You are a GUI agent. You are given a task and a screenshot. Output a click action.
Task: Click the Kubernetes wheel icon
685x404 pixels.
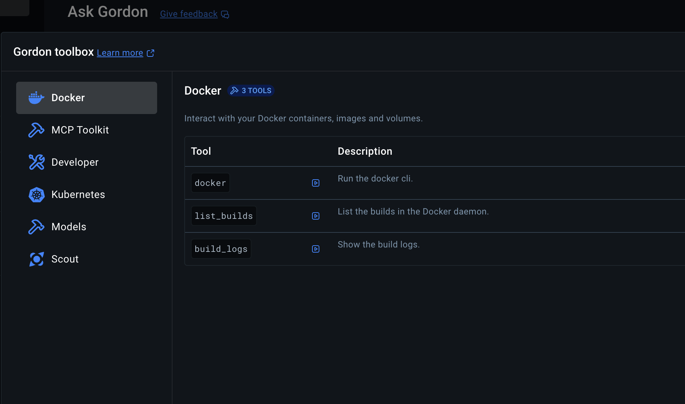pyautogui.click(x=36, y=195)
